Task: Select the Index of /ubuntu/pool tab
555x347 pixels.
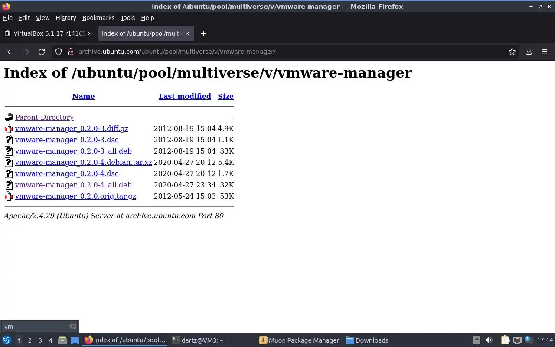Action: click(146, 33)
